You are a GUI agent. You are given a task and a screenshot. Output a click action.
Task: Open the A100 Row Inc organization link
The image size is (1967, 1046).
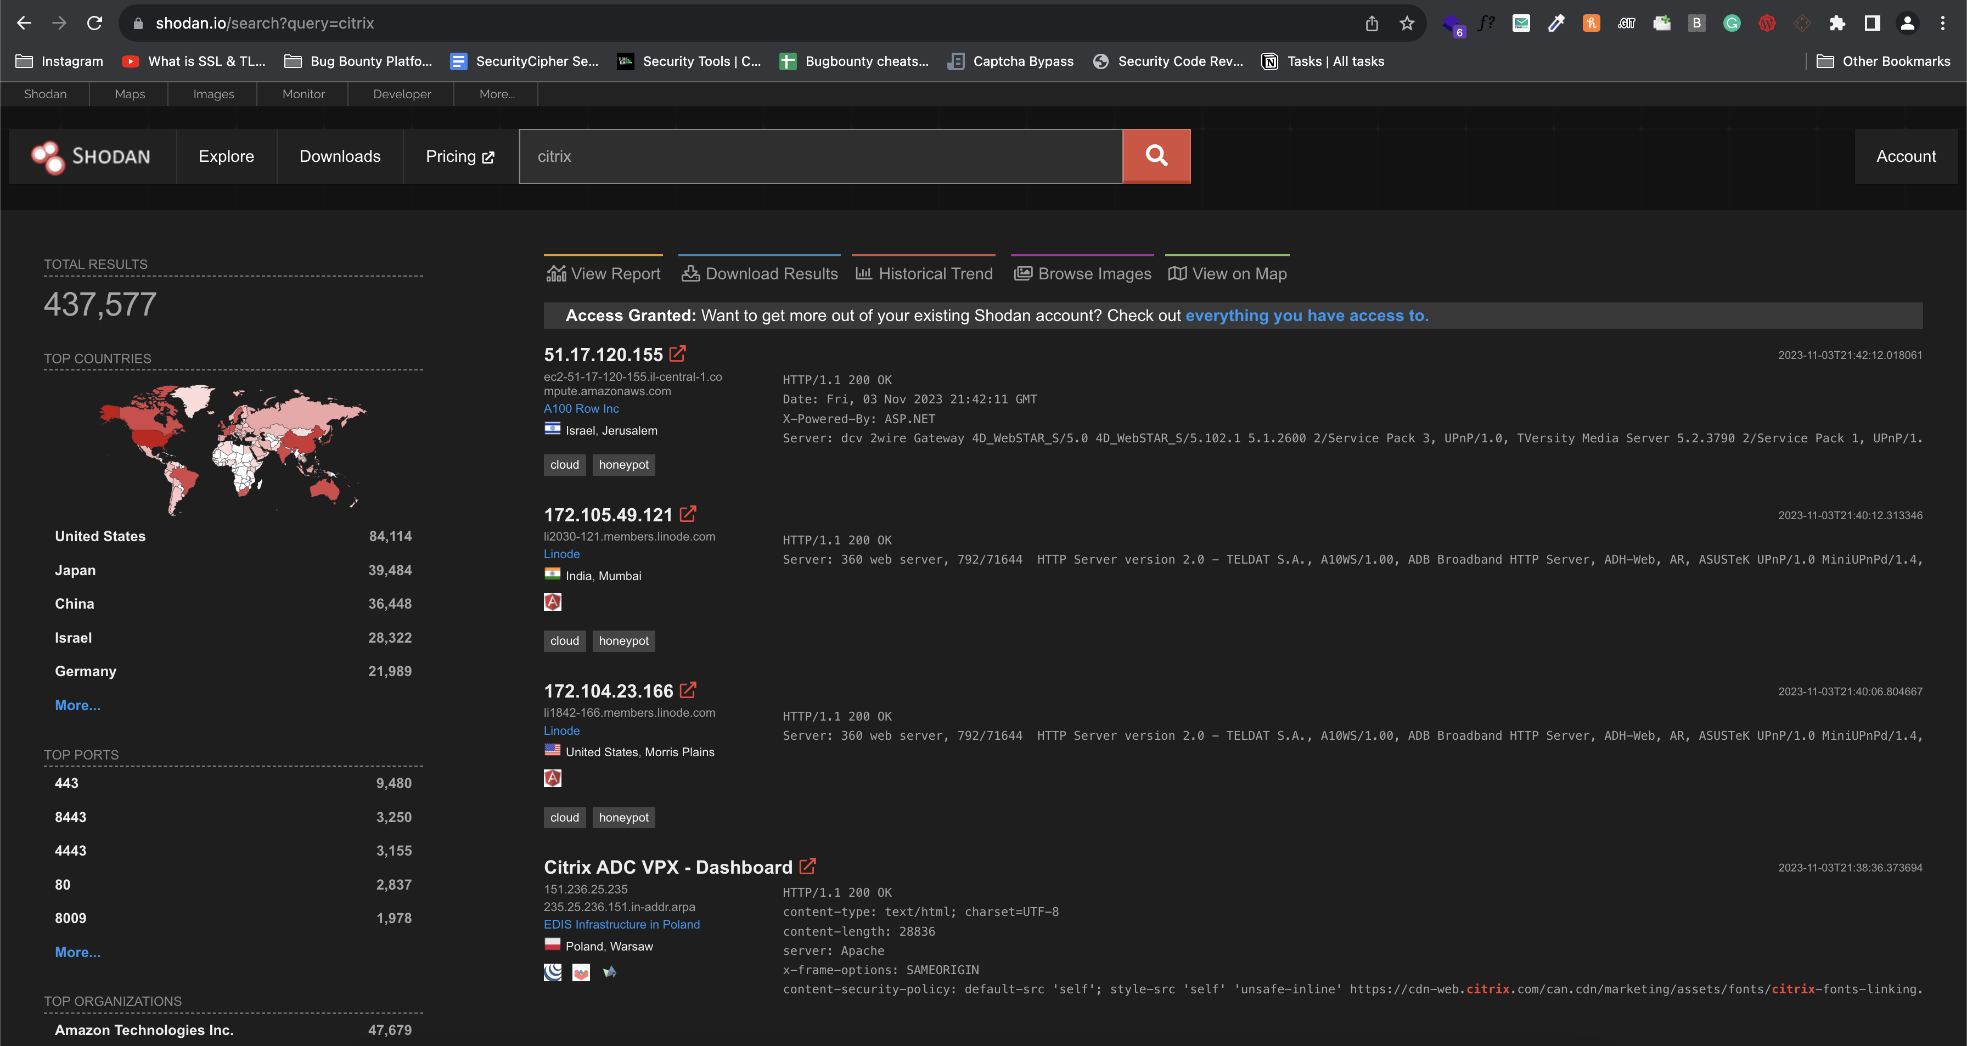click(x=581, y=408)
